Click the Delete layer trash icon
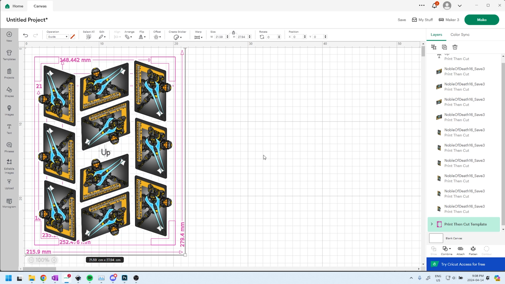 coord(455,47)
